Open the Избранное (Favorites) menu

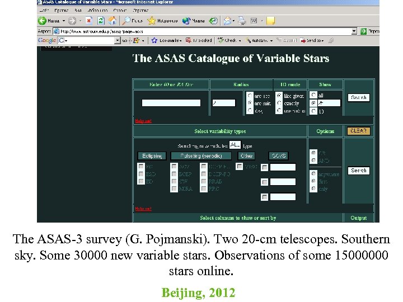point(97,11)
